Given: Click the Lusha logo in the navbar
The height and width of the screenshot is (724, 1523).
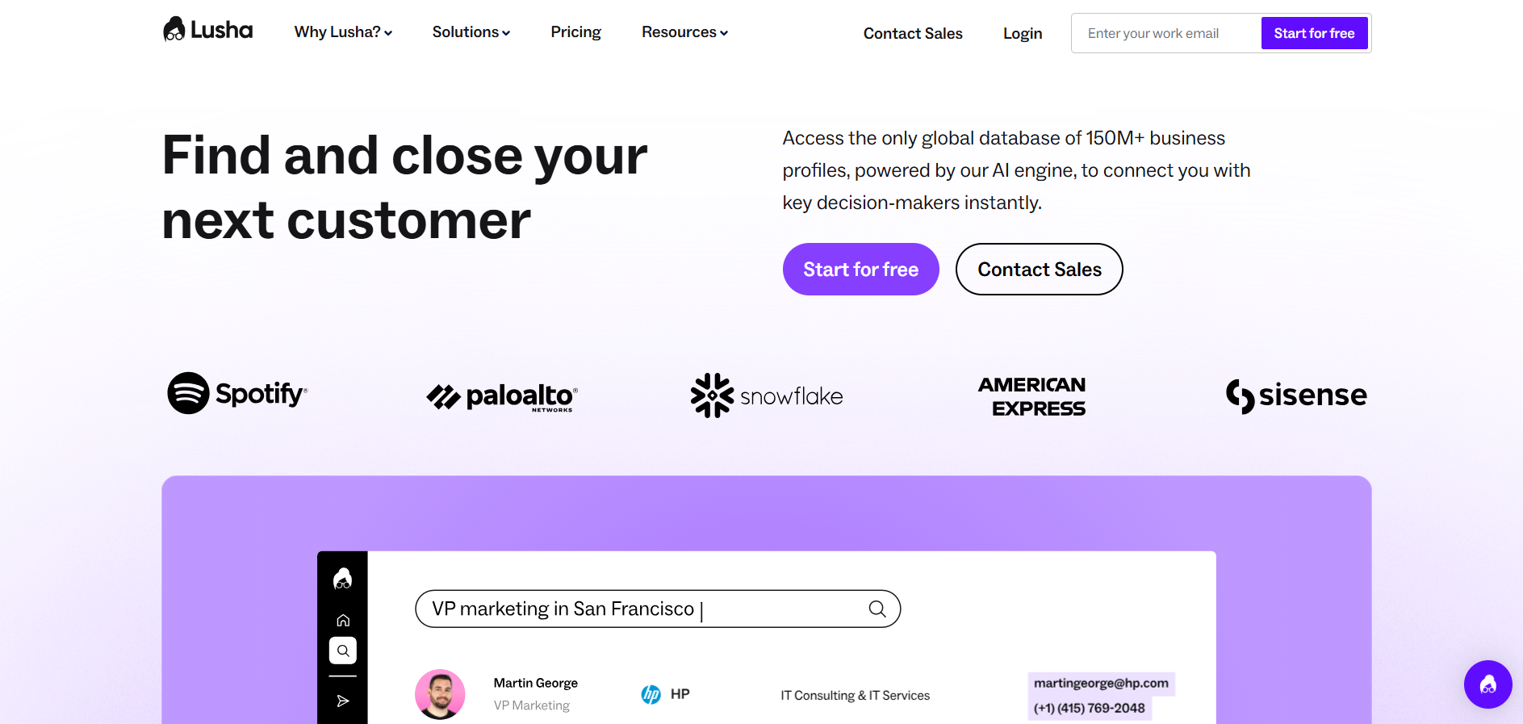Looking at the screenshot, I should tap(207, 30).
